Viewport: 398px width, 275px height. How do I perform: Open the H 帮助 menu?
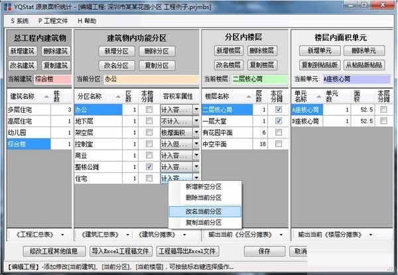click(87, 21)
